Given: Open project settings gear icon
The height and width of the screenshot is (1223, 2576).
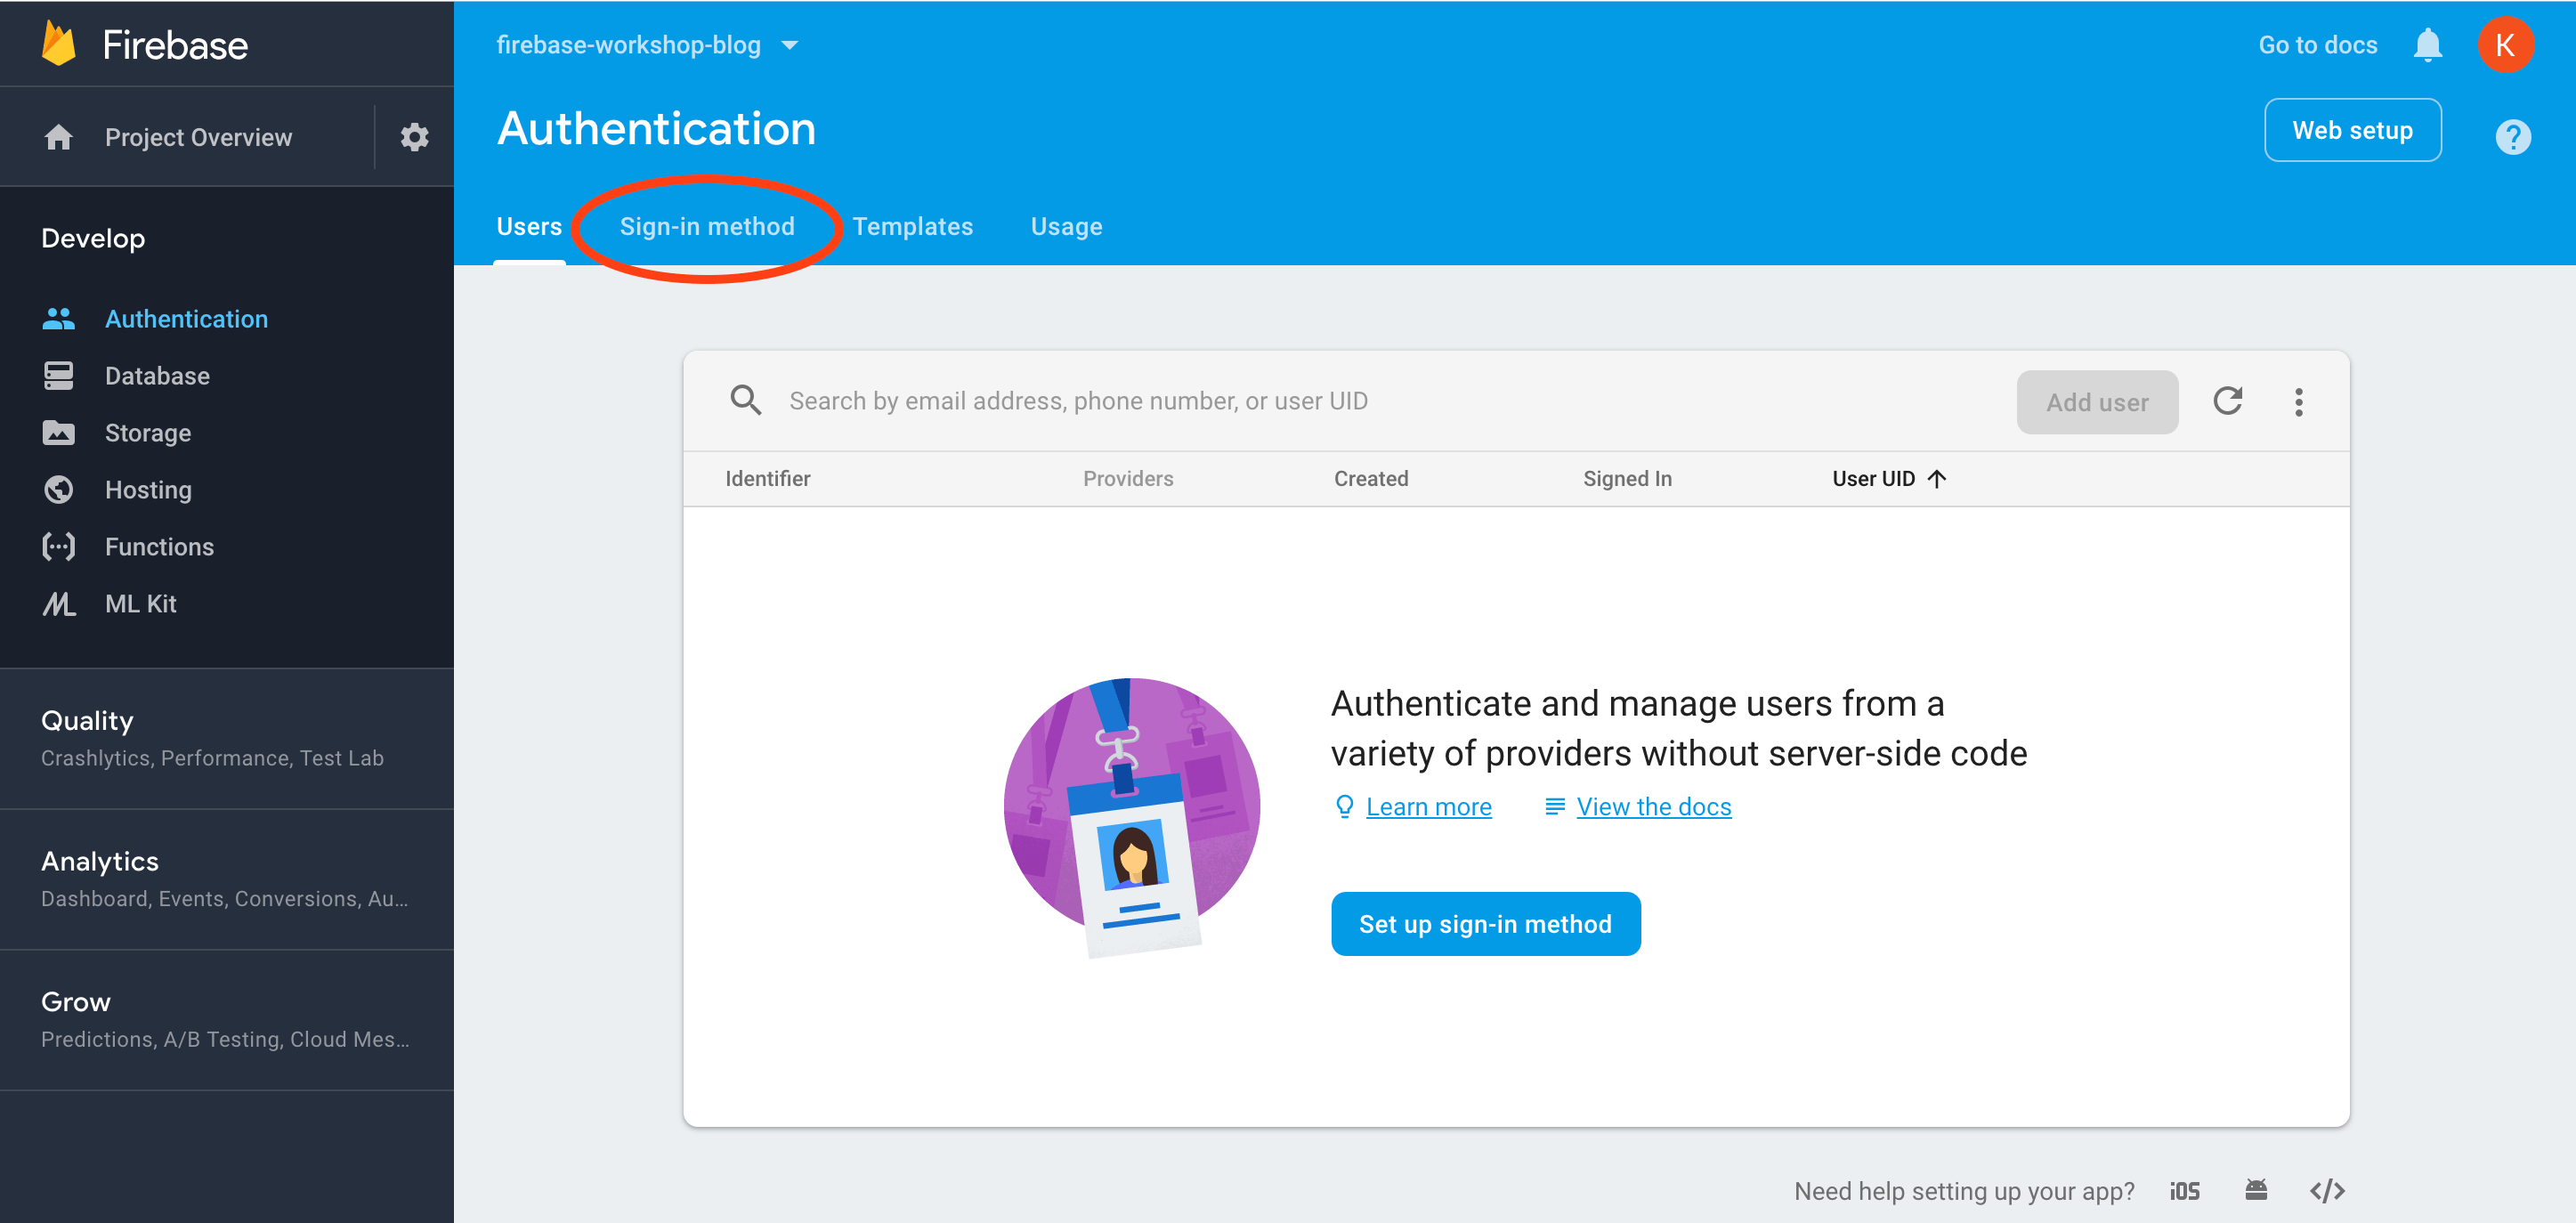Looking at the screenshot, I should pos(414,137).
